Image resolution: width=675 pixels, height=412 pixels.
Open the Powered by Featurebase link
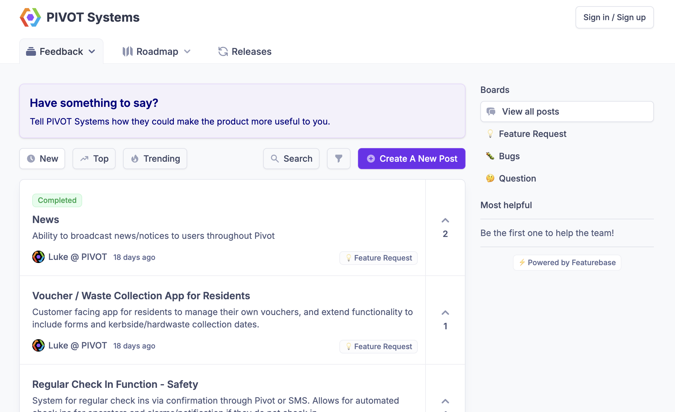(x=567, y=263)
